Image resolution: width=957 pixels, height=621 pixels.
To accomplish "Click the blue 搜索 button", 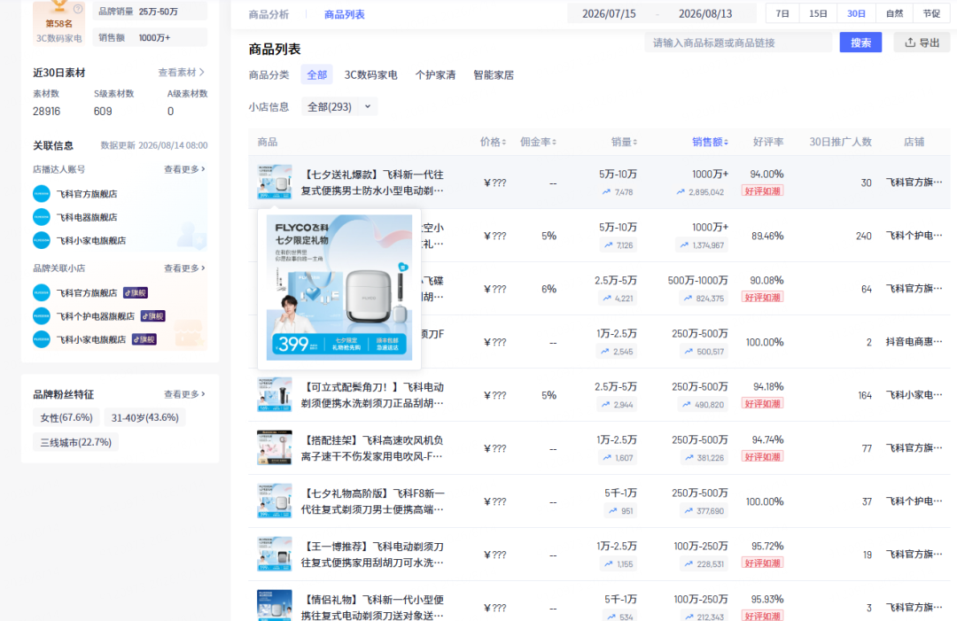I will pos(860,43).
